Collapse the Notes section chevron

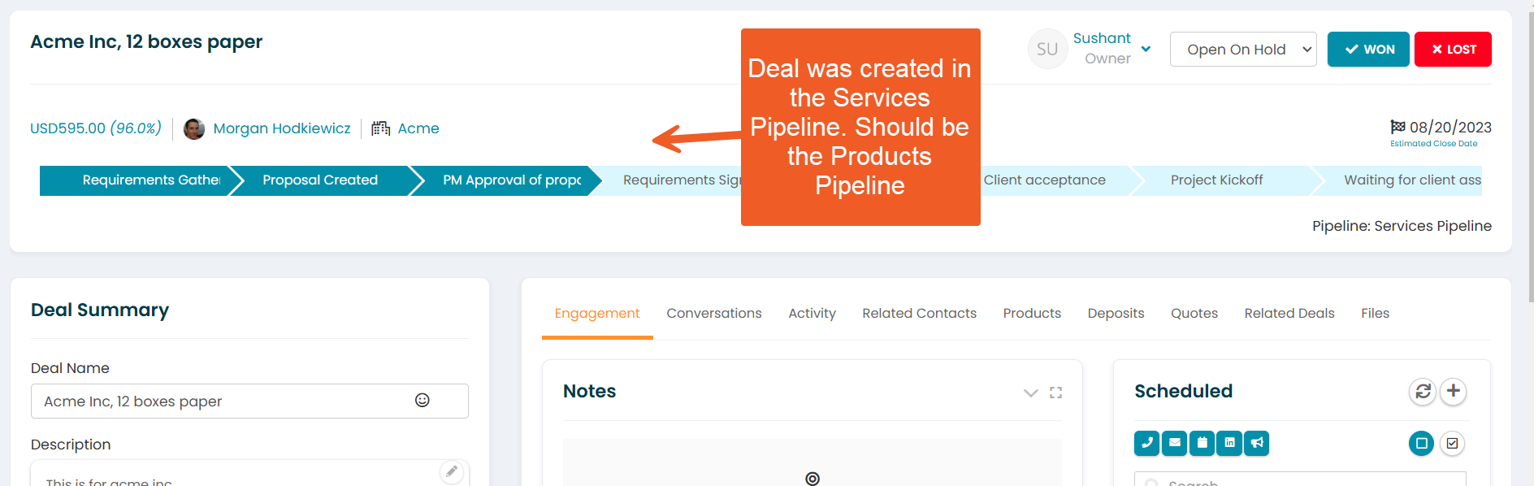pos(1030,393)
